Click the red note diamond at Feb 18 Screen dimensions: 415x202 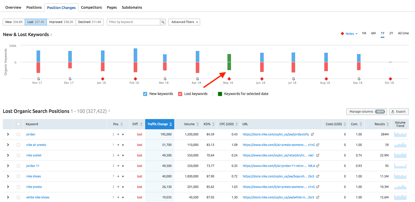pos(135,79)
